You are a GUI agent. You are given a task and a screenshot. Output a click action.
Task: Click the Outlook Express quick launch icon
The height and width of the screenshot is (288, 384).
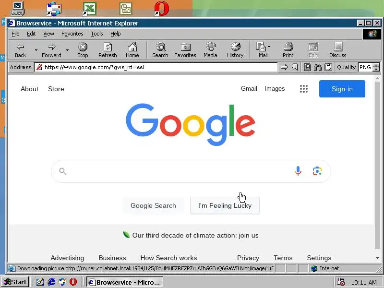(x=62, y=282)
